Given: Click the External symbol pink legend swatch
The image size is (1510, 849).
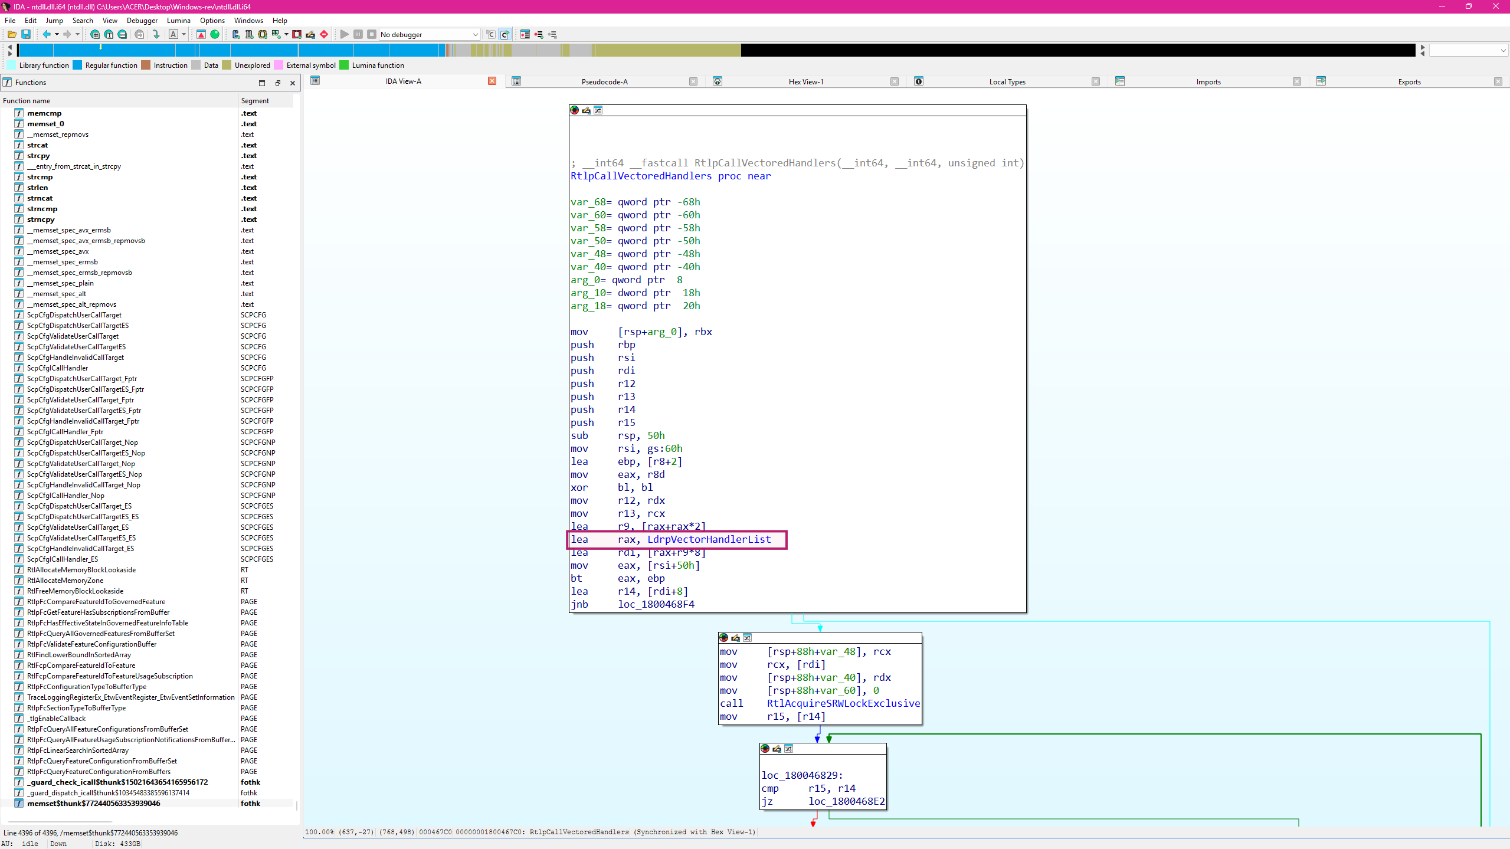Looking at the screenshot, I should point(279,65).
